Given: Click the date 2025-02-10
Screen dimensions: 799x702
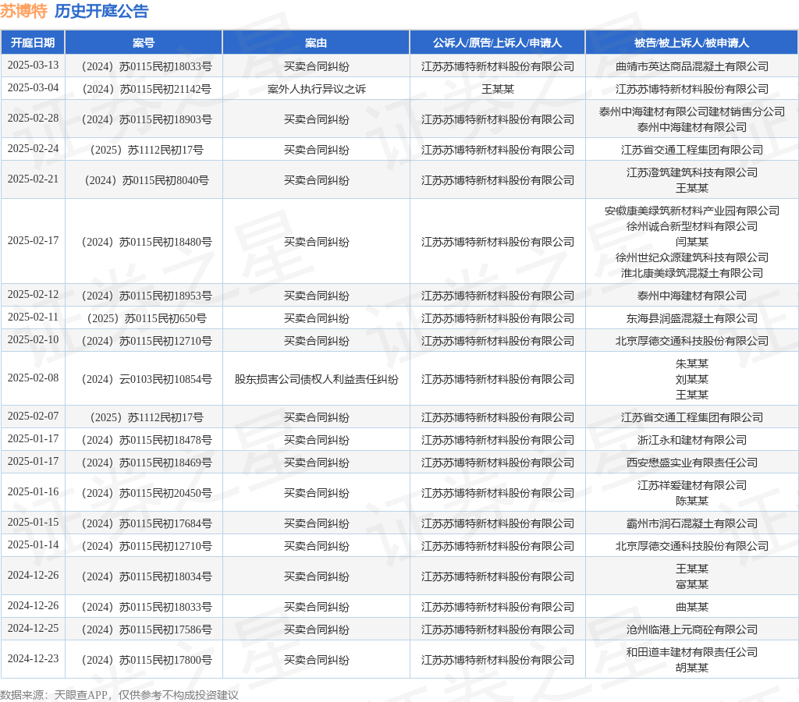Looking at the screenshot, I should tap(33, 339).
